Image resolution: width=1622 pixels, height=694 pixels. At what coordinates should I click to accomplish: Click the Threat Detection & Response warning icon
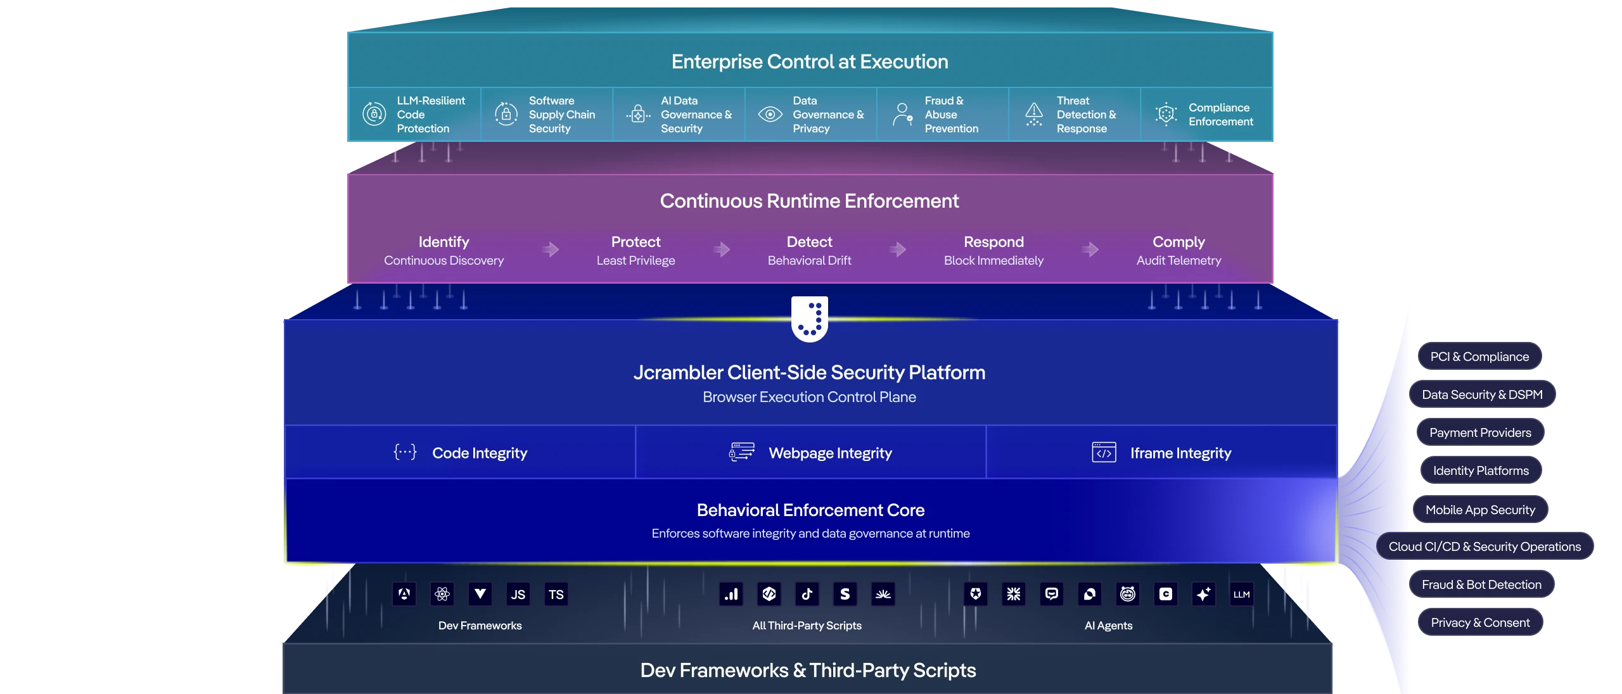pyautogui.click(x=1034, y=114)
